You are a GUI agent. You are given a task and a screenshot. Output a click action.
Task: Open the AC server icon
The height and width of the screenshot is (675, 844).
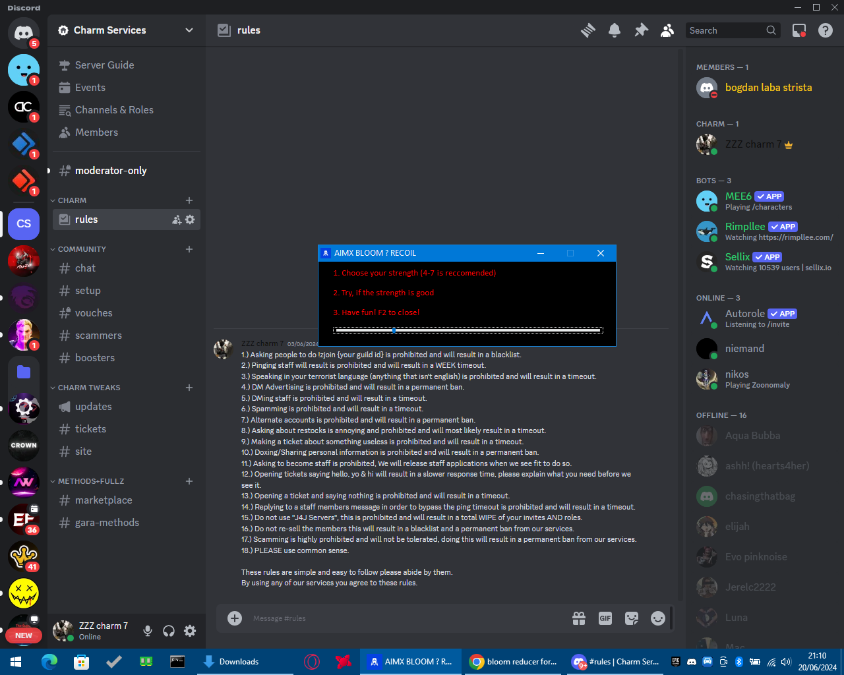click(x=24, y=106)
